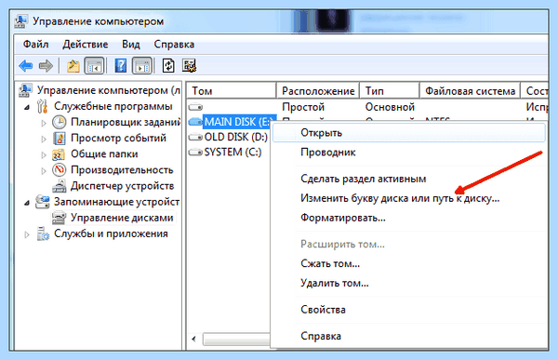Click the SYSTEM (C:) drive icon
This screenshot has width=558, height=360.
click(195, 153)
